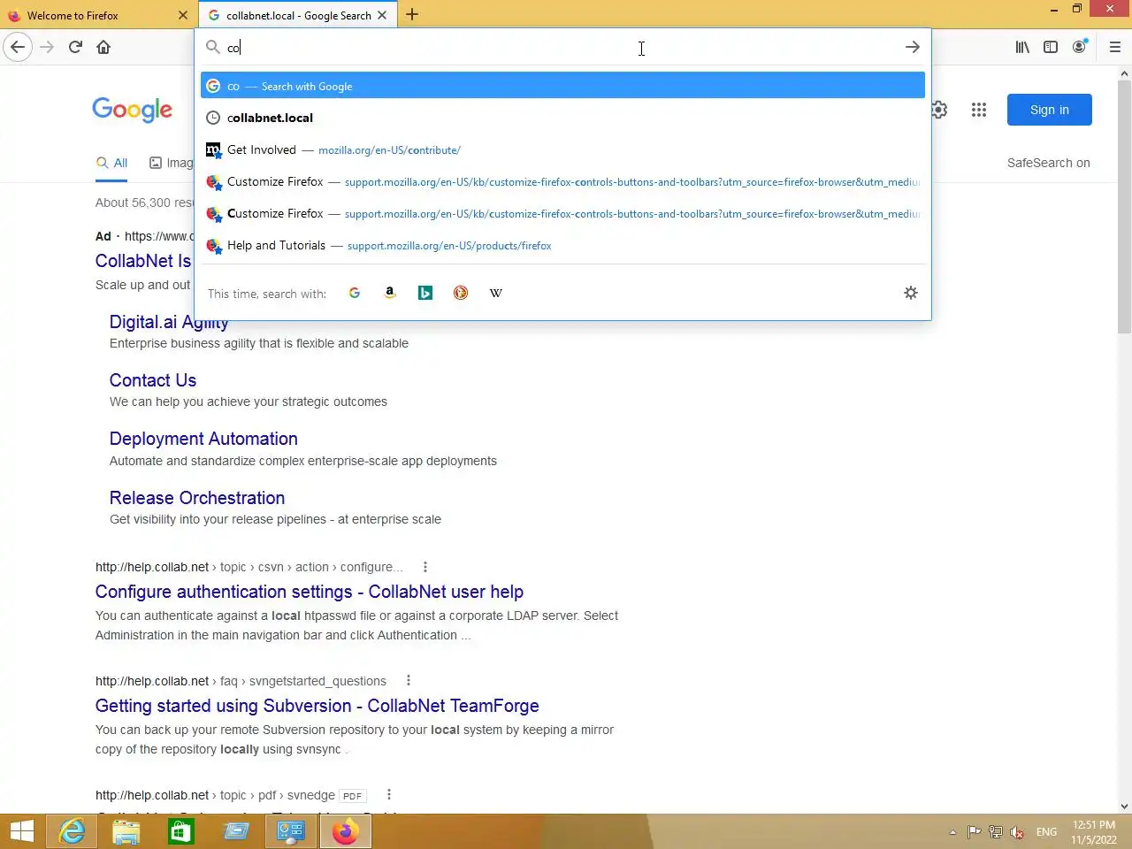Screen dimensions: 1132x849
Task: Click the scrollbar down arrow
Action: click(x=1124, y=806)
